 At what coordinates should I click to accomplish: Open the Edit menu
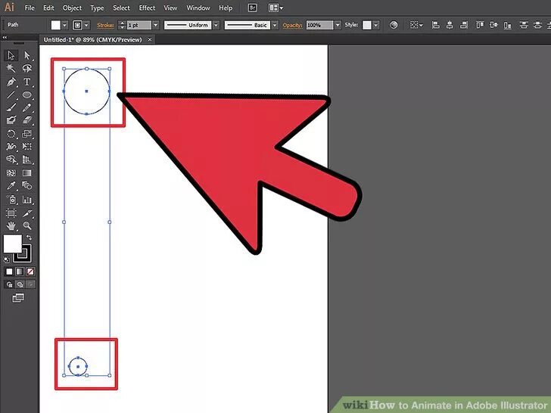48,8
